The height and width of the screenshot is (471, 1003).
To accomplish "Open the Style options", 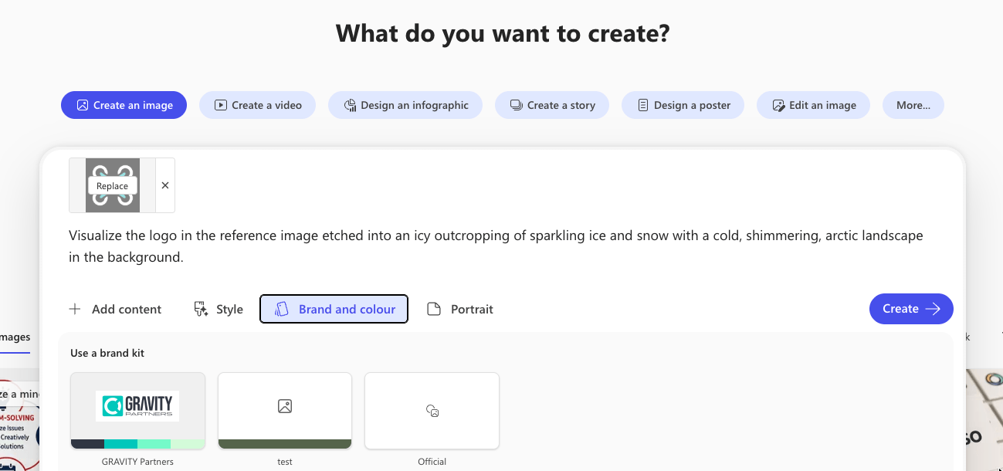I will (219, 309).
